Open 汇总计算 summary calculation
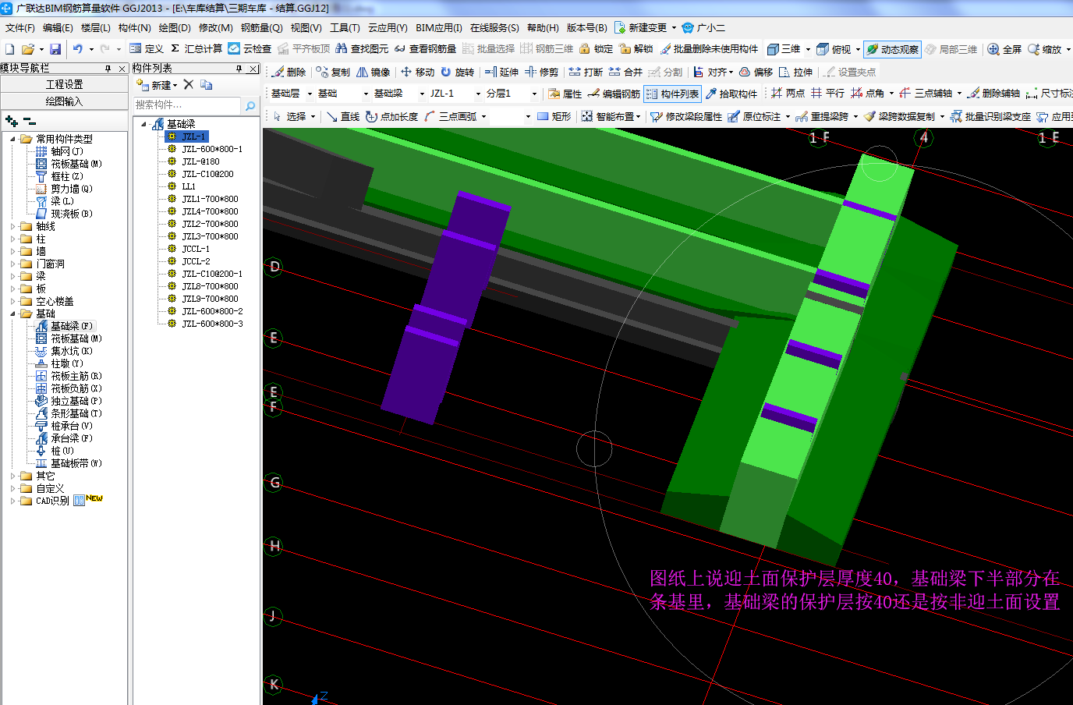Screen dimensions: 1073x705 [x=197, y=48]
